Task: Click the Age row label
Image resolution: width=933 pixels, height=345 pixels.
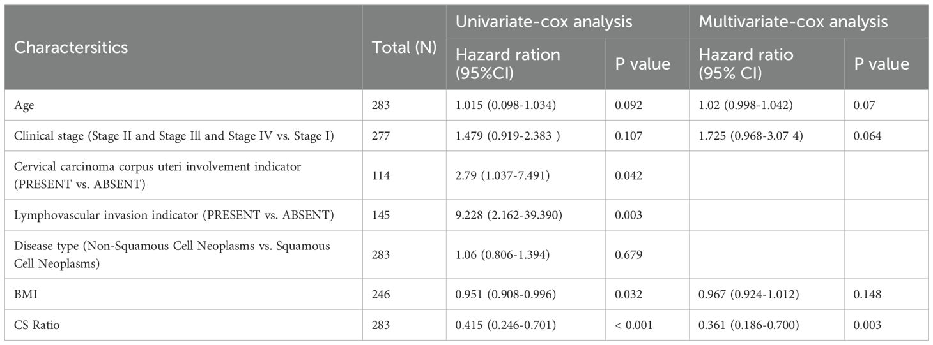Action: coord(23,105)
